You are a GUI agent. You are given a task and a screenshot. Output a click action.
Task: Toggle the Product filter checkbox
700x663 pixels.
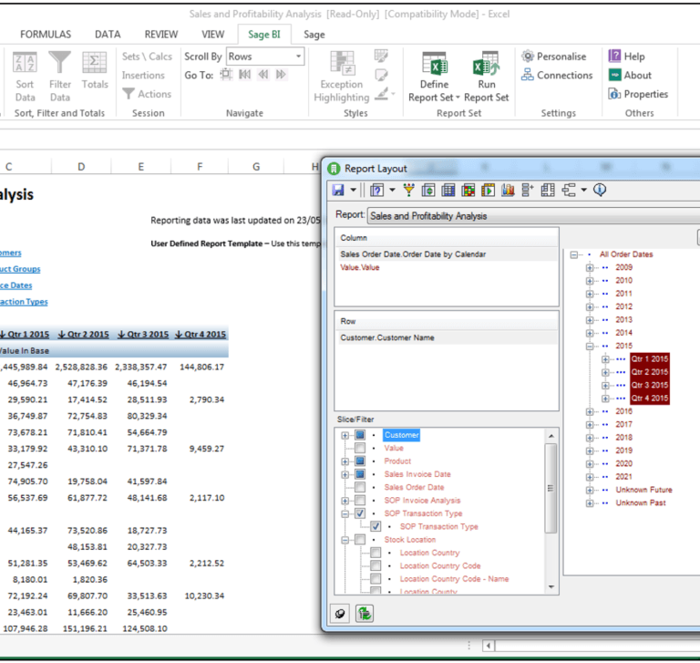point(360,461)
